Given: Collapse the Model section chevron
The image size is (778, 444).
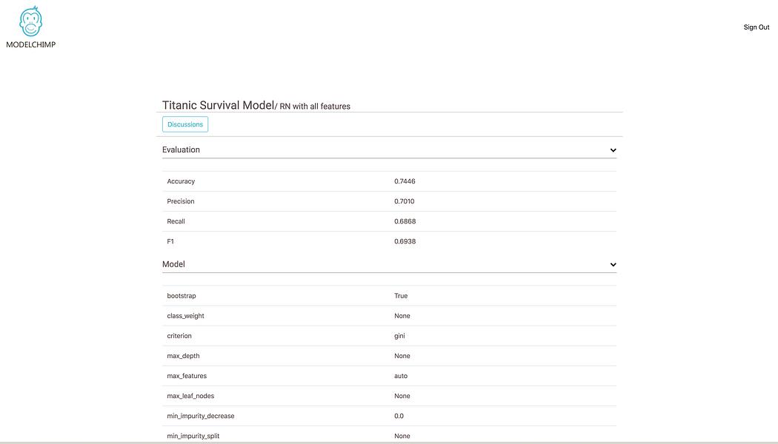Looking at the screenshot, I should (x=613, y=265).
